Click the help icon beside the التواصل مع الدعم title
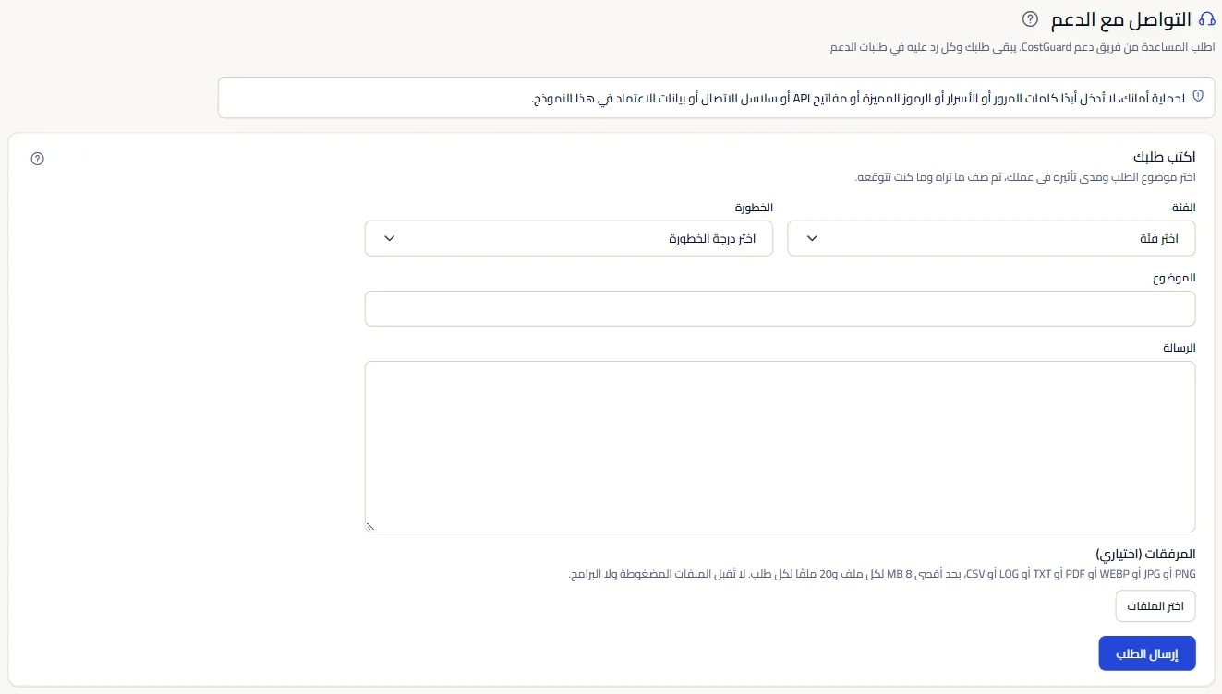Screen dimensions: 1222x694 point(1031,19)
